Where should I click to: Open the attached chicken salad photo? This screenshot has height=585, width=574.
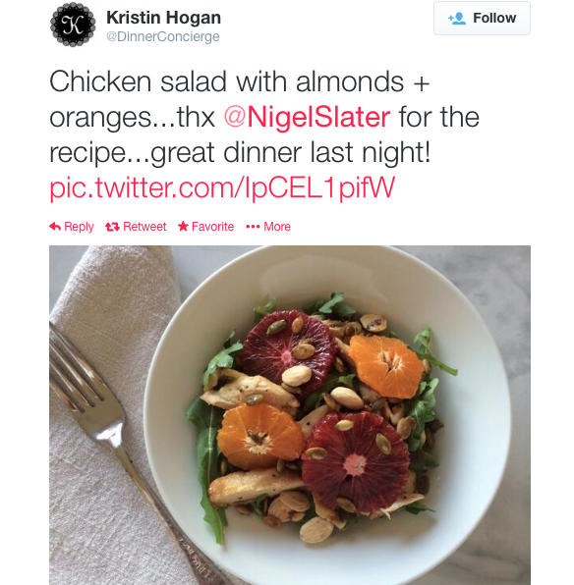290,415
